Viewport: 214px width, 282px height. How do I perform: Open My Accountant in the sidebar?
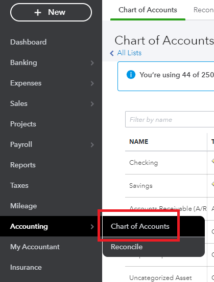(x=35, y=247)
